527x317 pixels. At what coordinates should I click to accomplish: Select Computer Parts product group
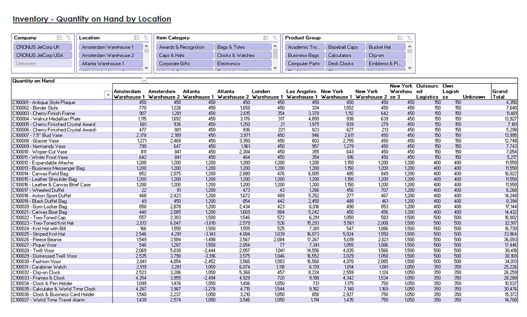tap(305, 63)
